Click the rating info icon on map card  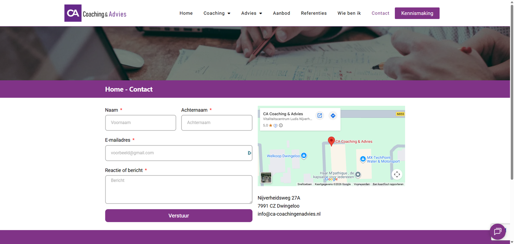[281, 125]
